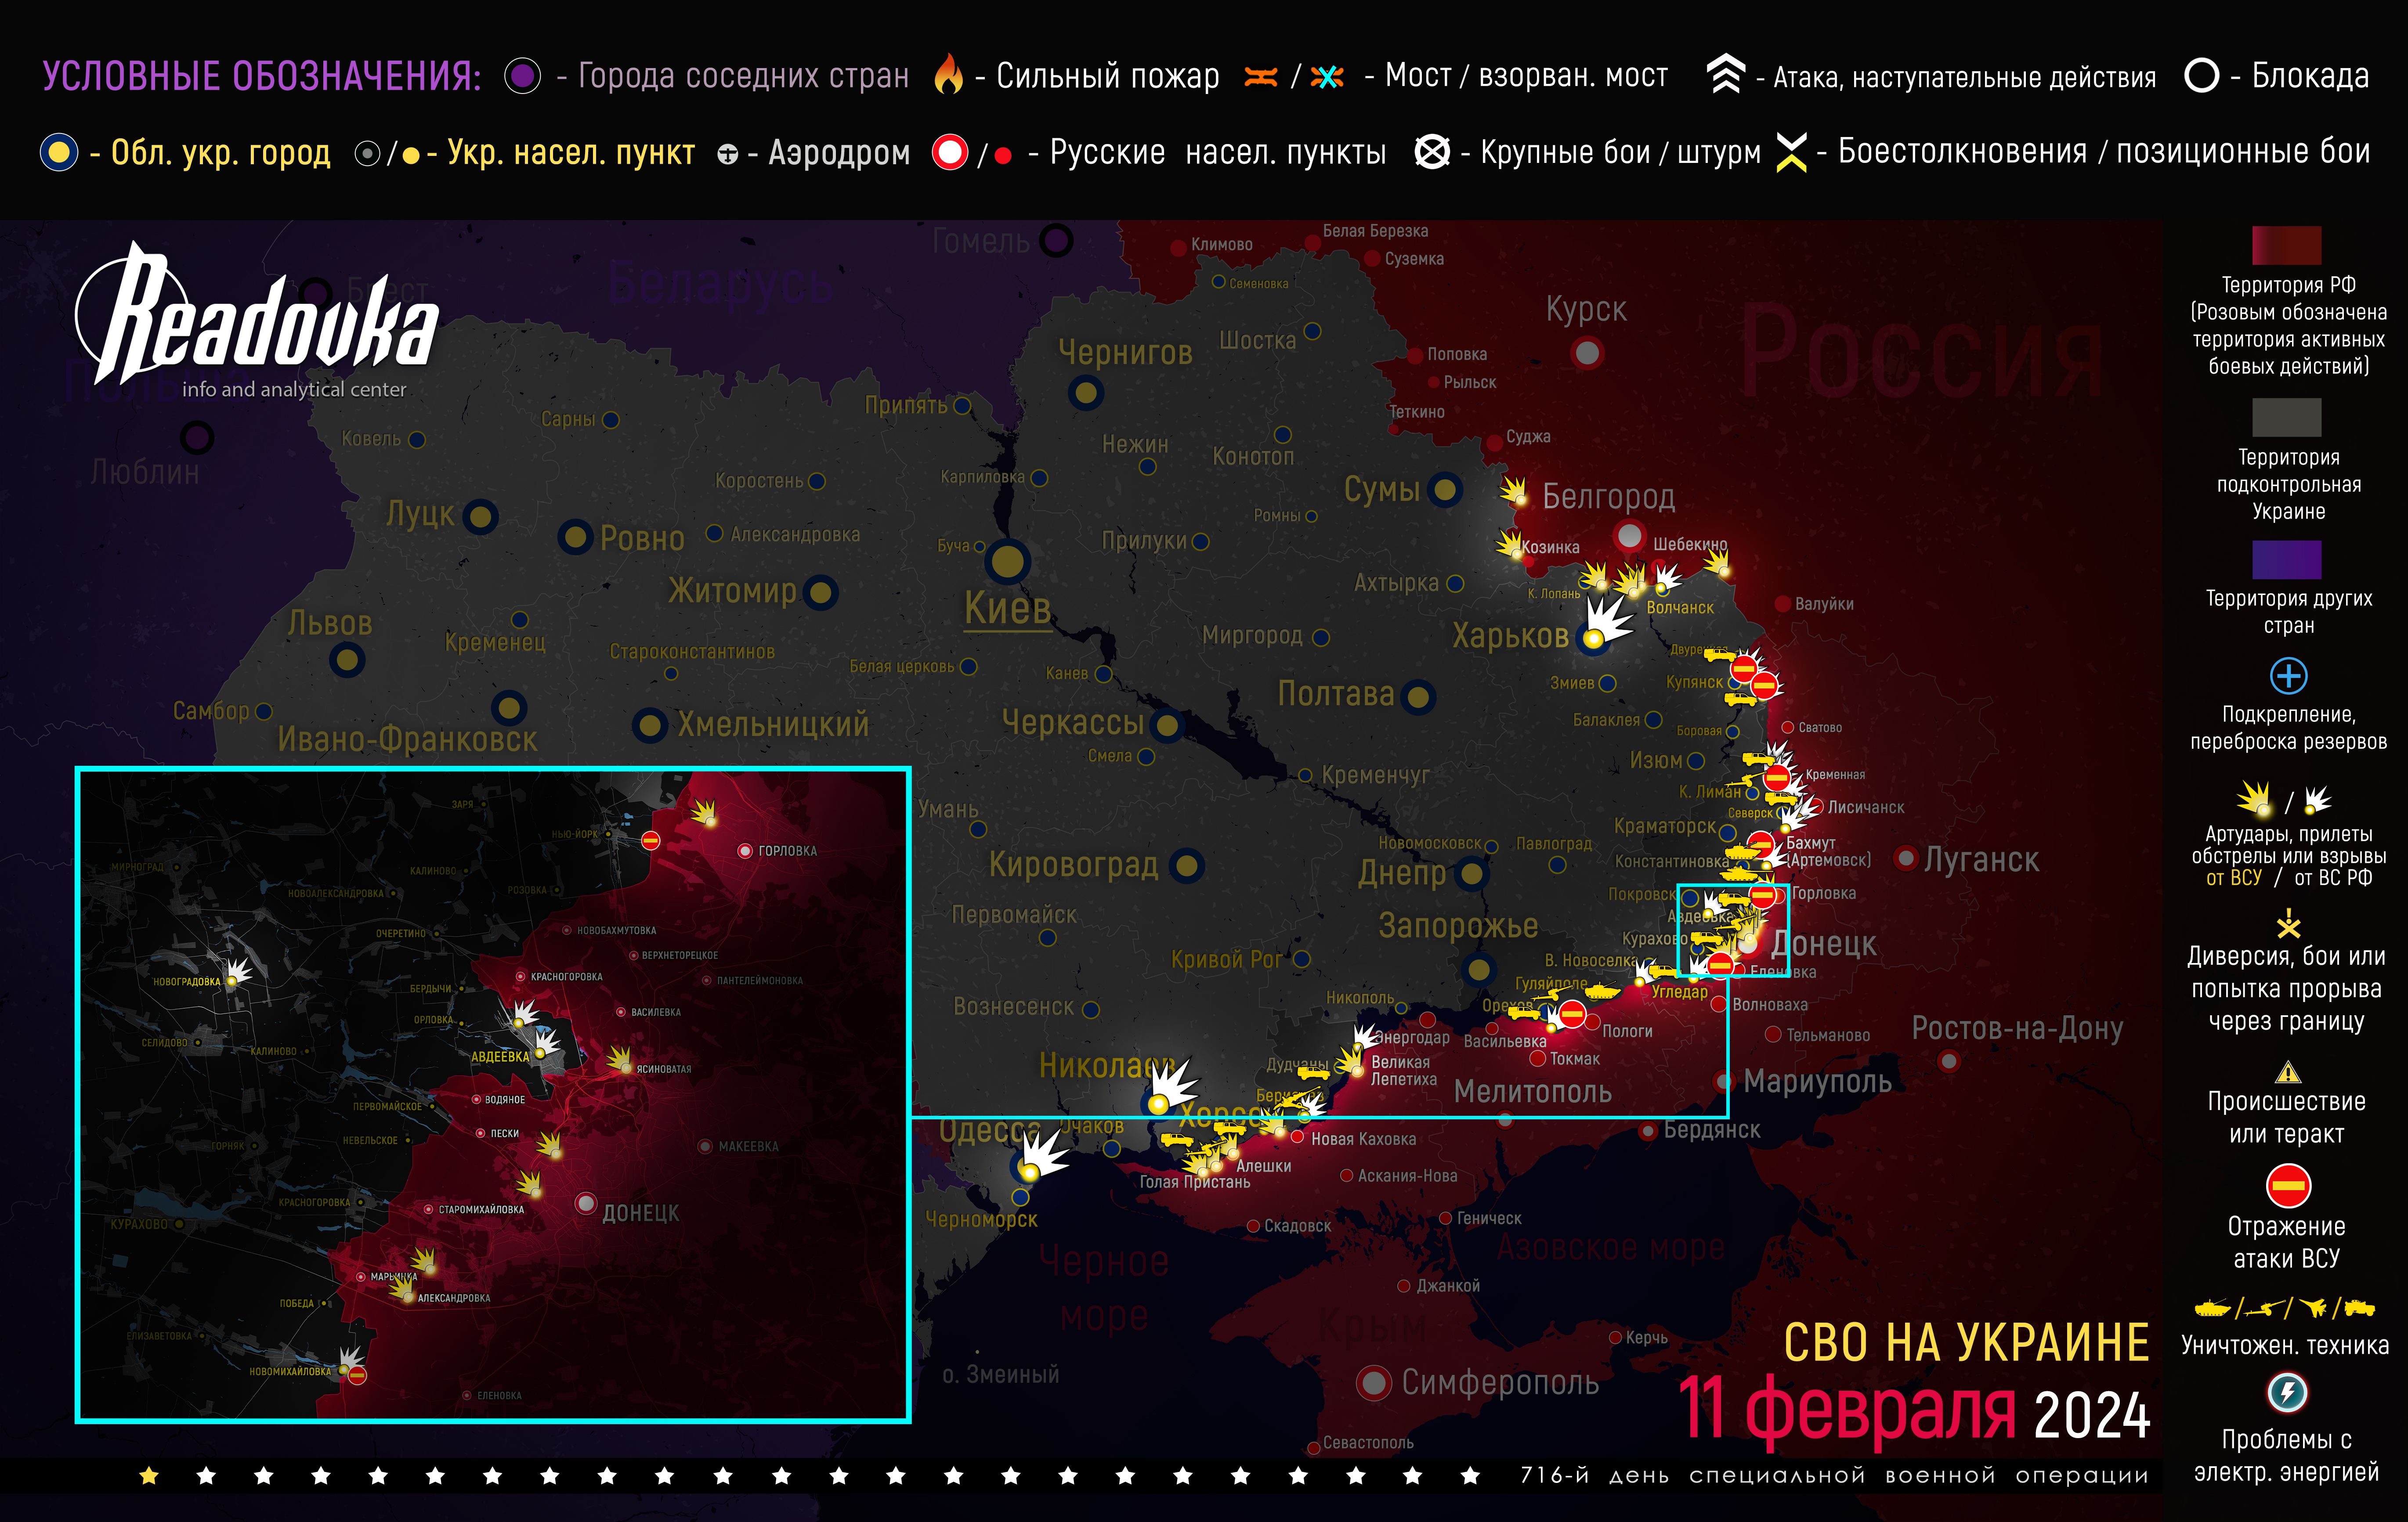This screenshot has width=2408, height=1522.
Task: Click the 'Симферополь' city marker
Action: tap(1374, 1383)
